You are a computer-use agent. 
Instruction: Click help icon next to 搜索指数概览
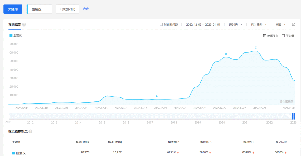[x=30, y=131]
